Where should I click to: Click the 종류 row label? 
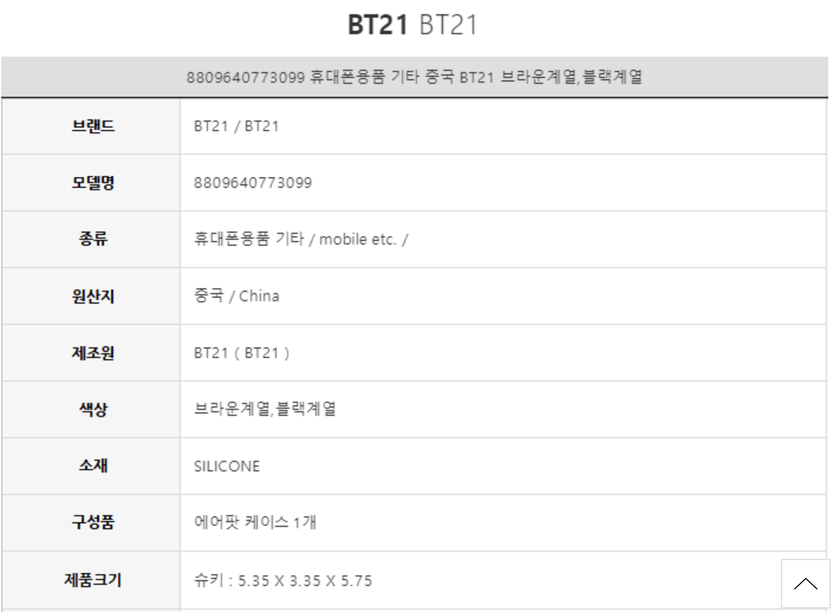(93, 239)
